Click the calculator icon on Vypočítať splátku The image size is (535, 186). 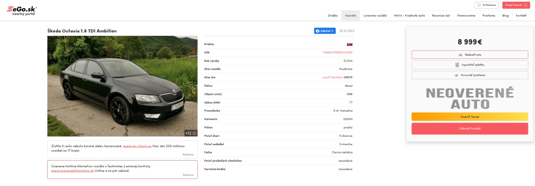457,65
